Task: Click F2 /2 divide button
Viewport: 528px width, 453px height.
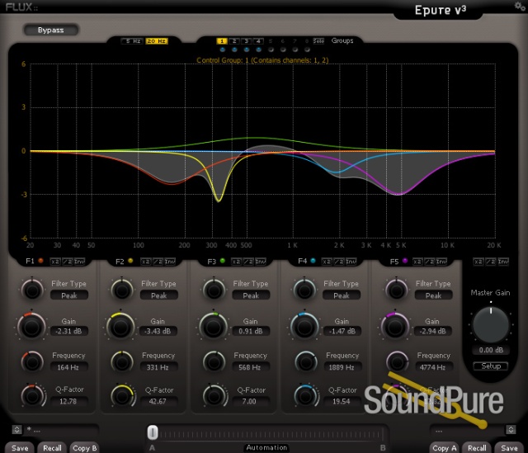Action: 158,262
